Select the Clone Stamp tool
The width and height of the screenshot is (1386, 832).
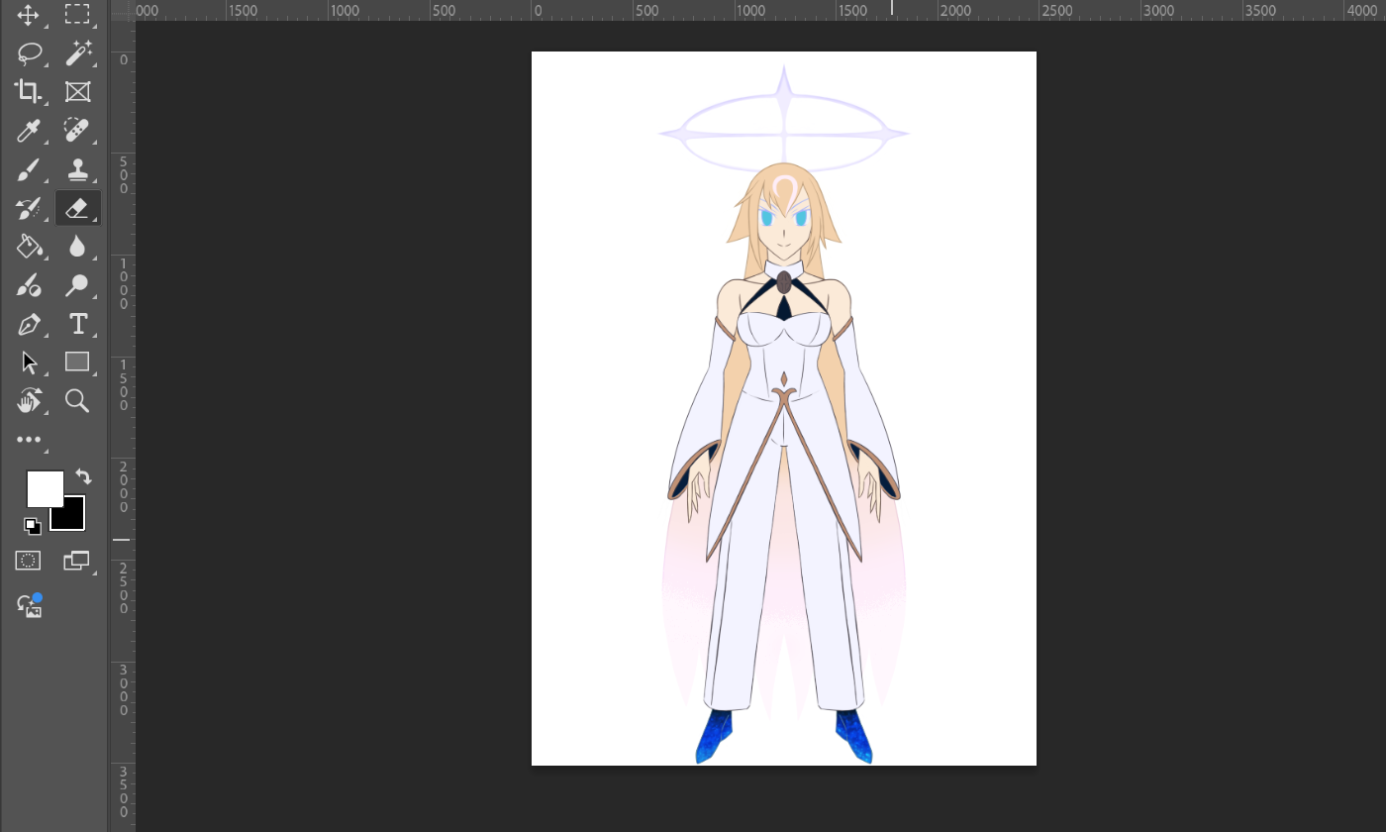(x=77, y=169)
